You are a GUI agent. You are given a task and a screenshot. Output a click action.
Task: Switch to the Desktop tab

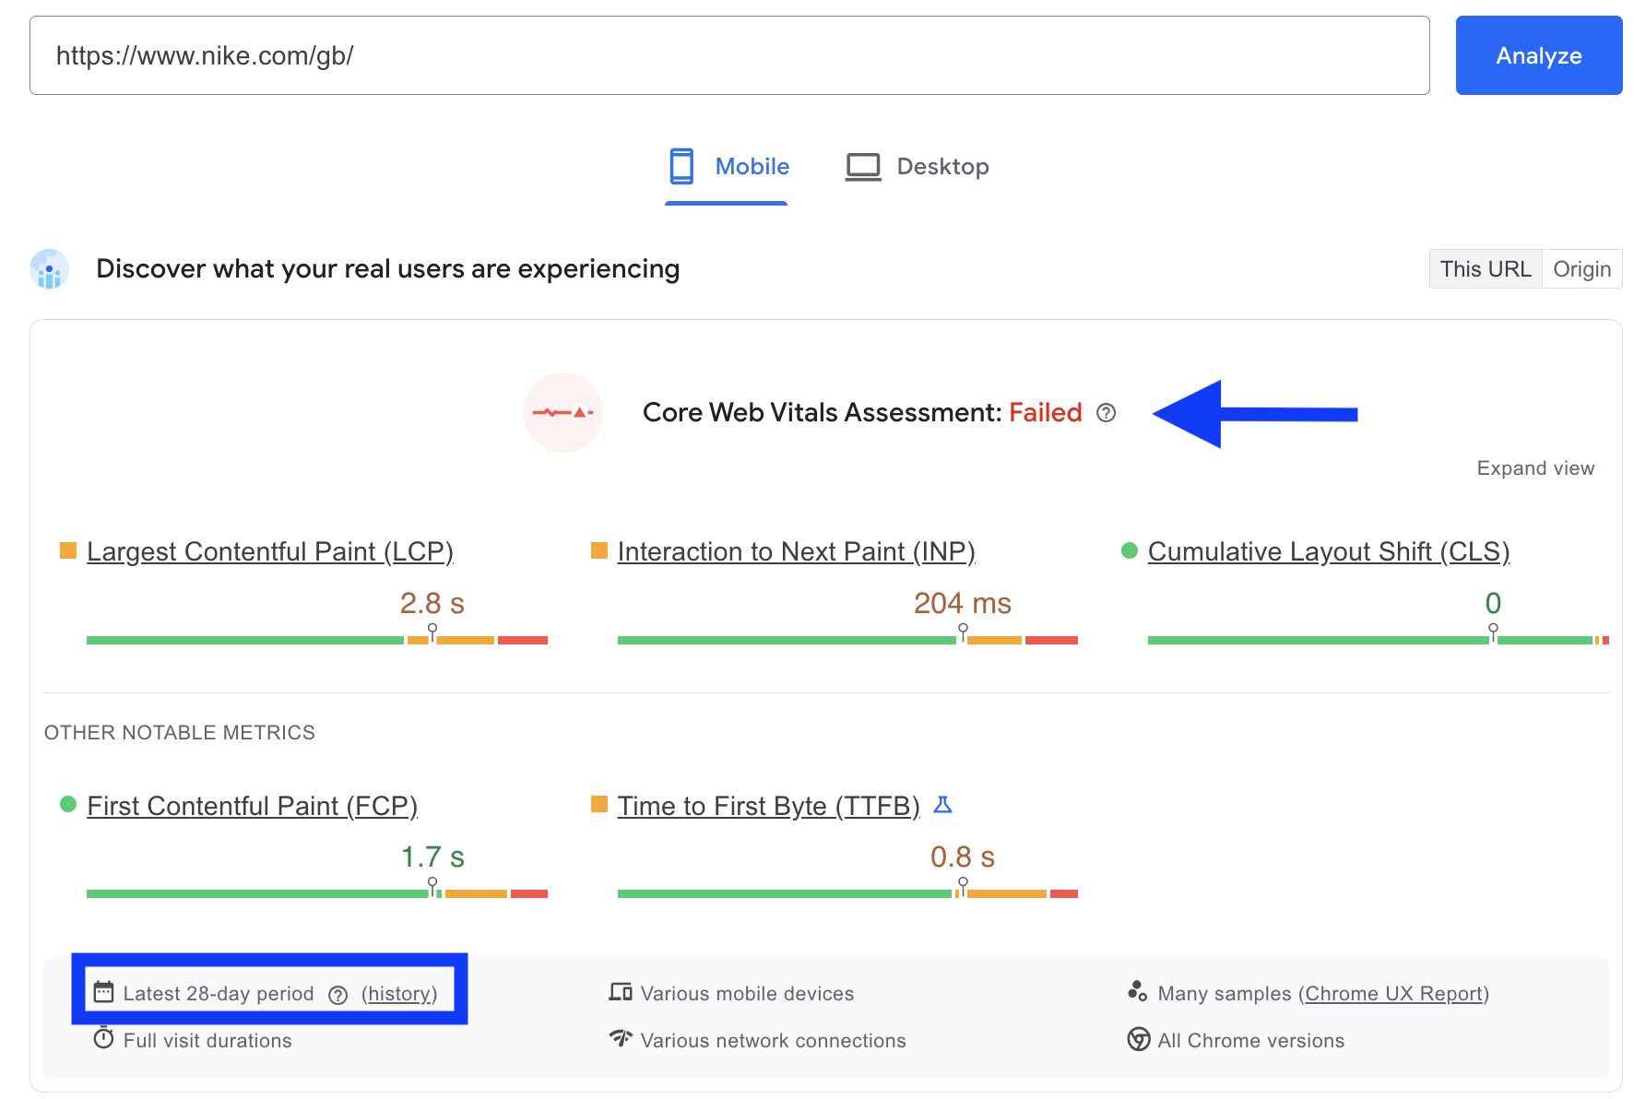pyautogui.click(x=917, y=166)
